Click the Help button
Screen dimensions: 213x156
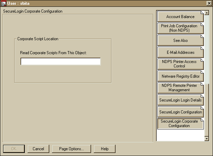[x=105, y=149]
